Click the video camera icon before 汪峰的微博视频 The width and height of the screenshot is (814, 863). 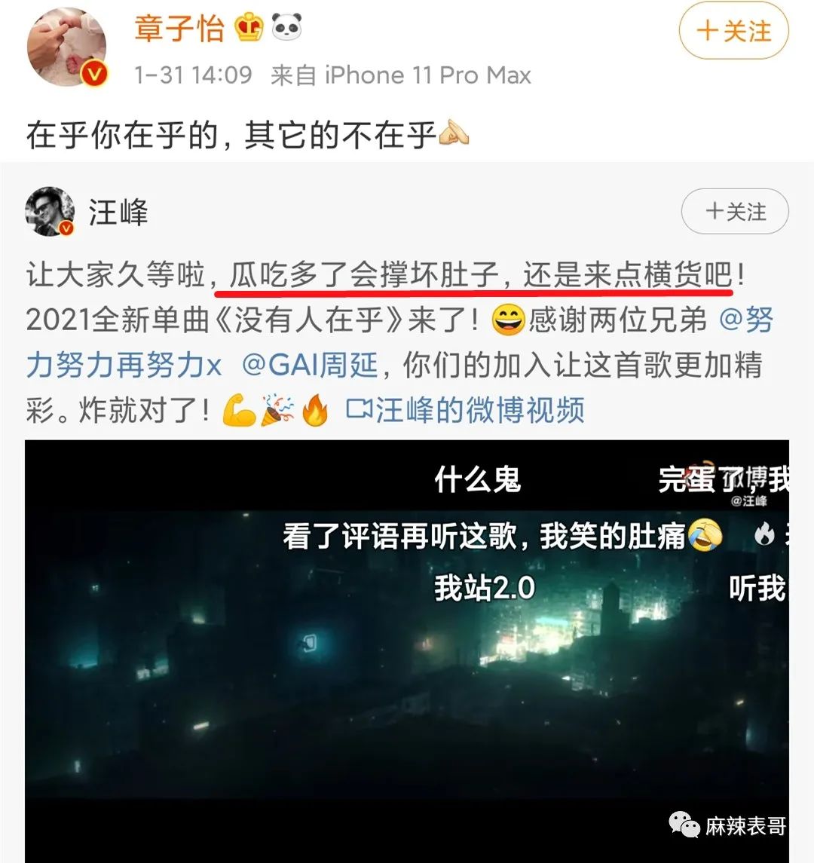358,410
